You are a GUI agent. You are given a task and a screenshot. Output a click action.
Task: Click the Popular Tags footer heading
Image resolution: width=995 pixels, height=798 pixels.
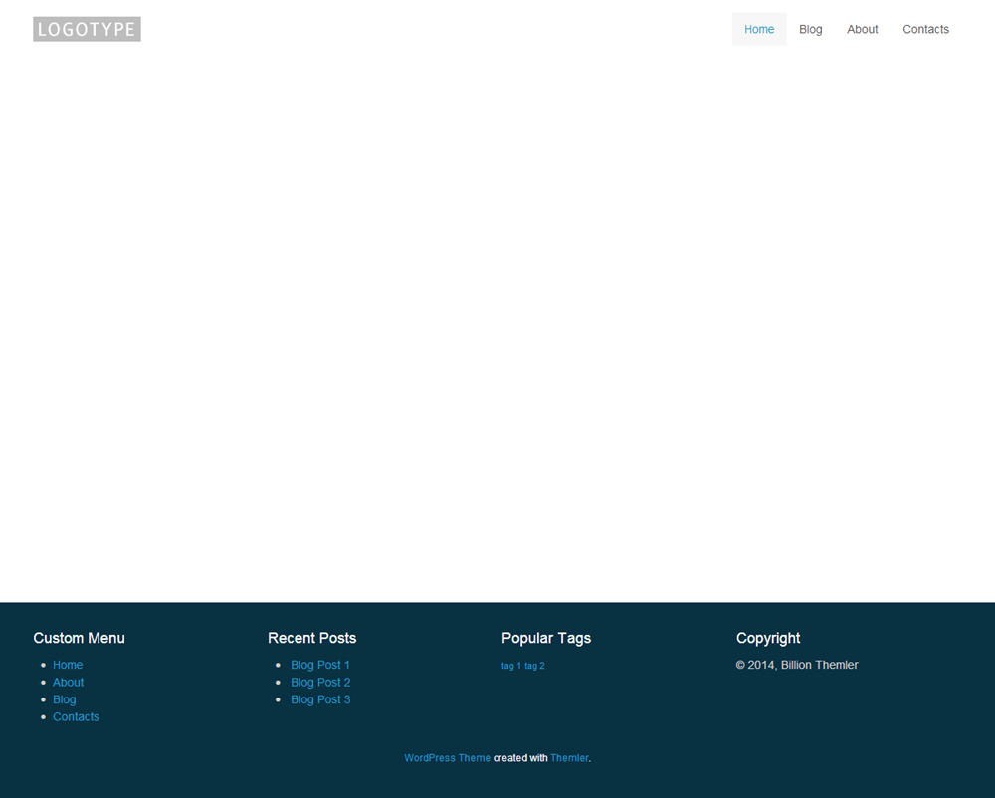point(546,638)
